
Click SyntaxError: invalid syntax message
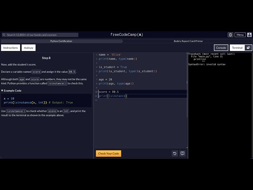click(x=207, y=64)
